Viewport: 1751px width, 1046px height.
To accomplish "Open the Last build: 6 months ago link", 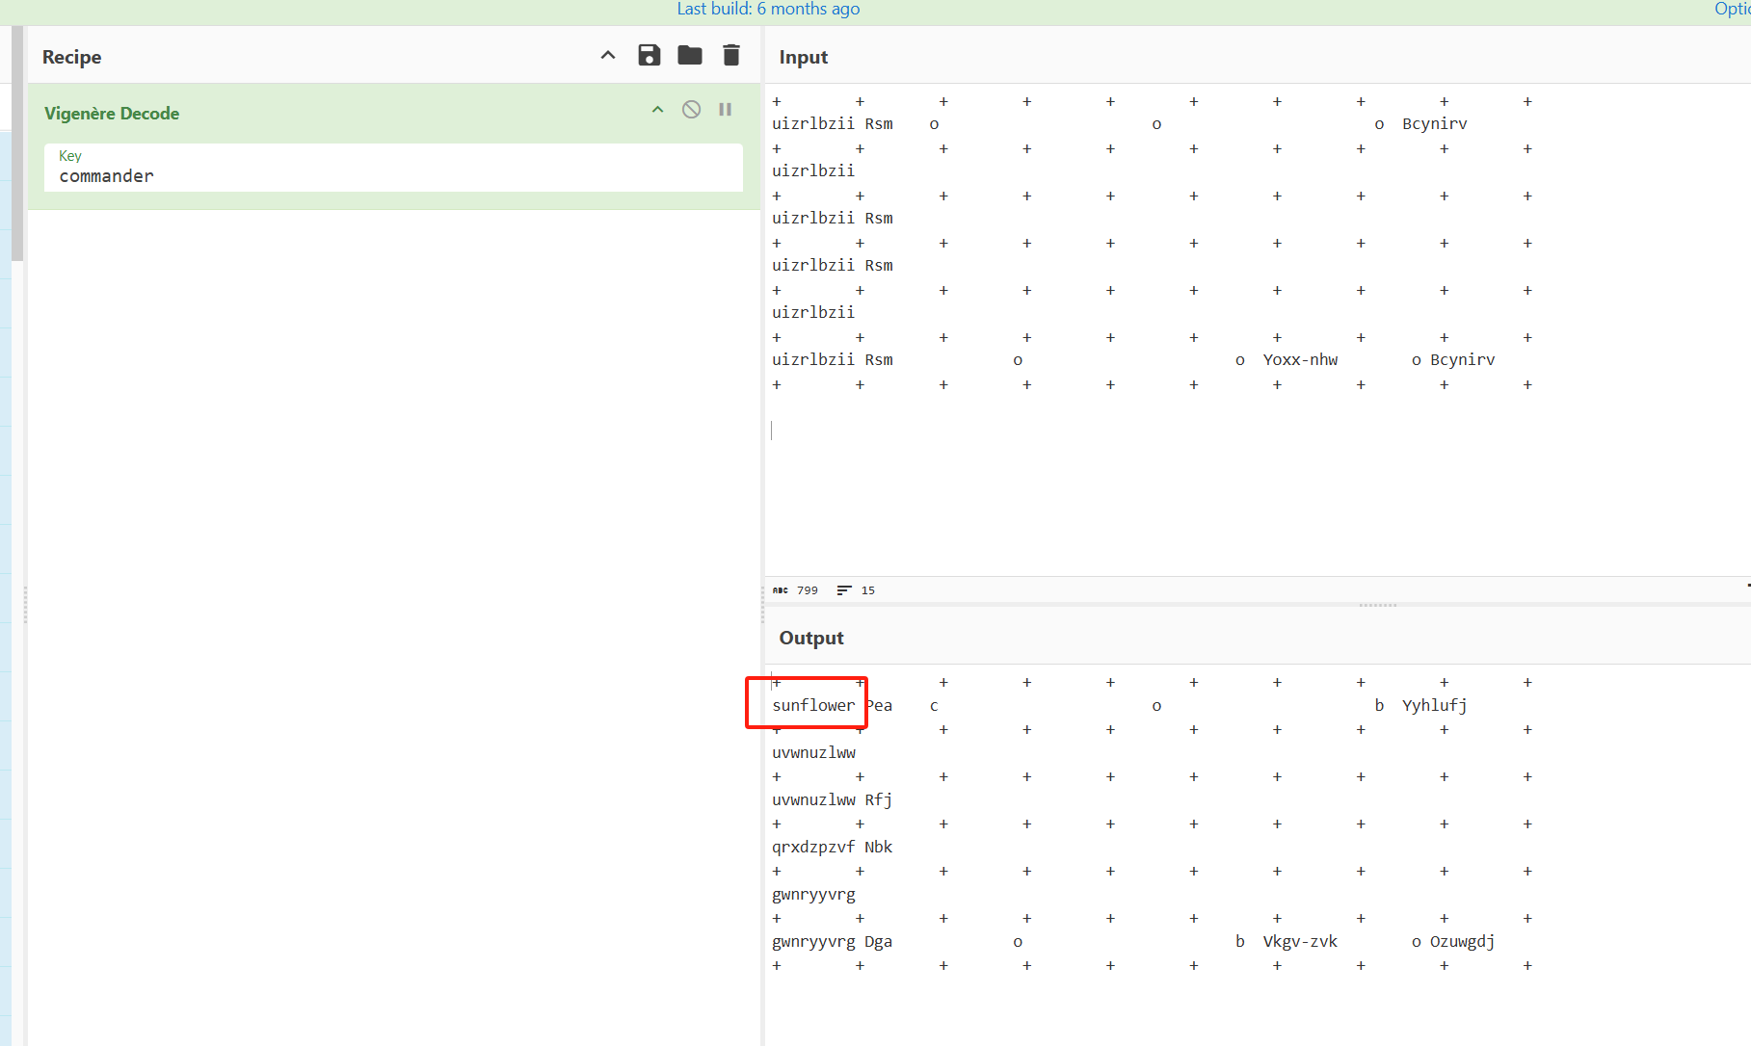I will coord(768,9).
